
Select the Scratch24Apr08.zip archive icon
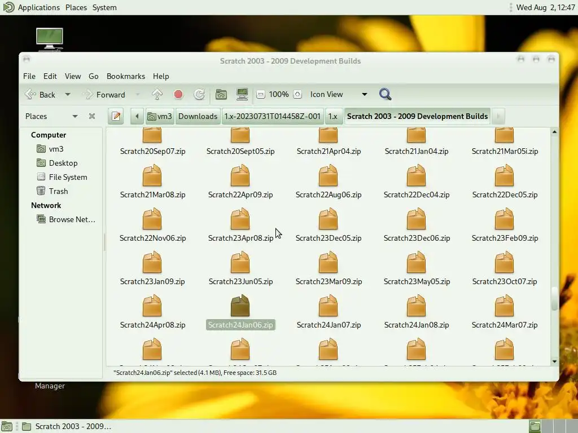pos(152,306)
